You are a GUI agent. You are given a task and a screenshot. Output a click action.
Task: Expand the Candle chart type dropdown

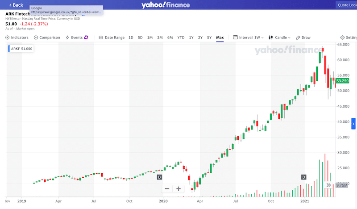(279, 38)
